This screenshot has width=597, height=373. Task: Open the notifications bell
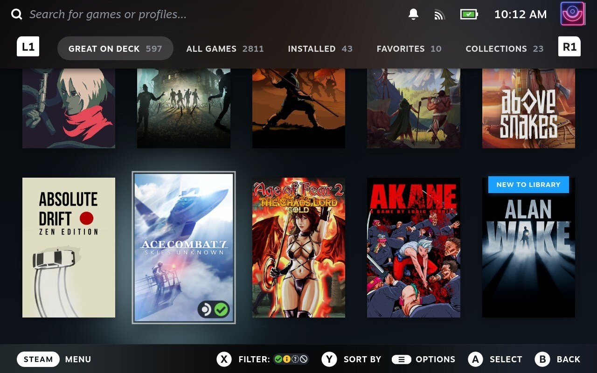click(413, 14)
